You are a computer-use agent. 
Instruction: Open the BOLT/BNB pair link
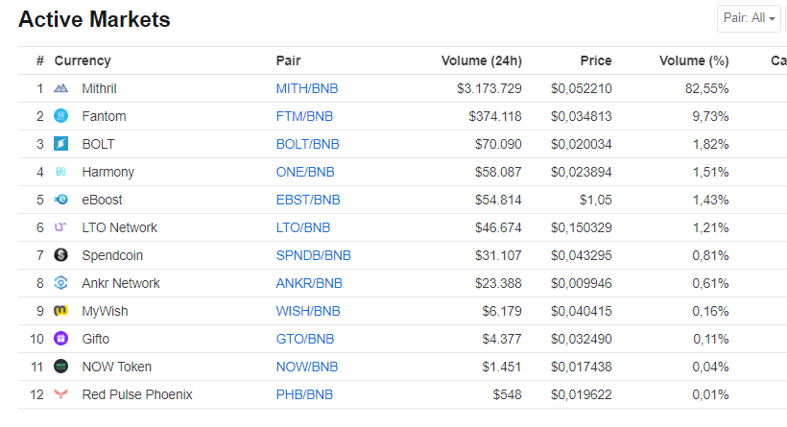point(308,144)
